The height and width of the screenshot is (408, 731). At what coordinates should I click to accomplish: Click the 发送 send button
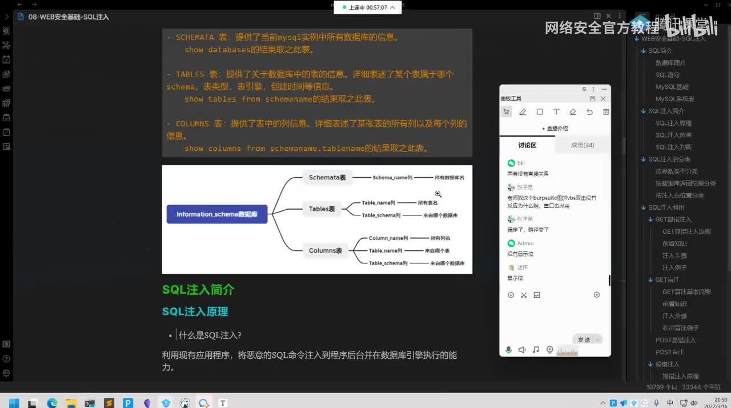(x=584, y=339)
